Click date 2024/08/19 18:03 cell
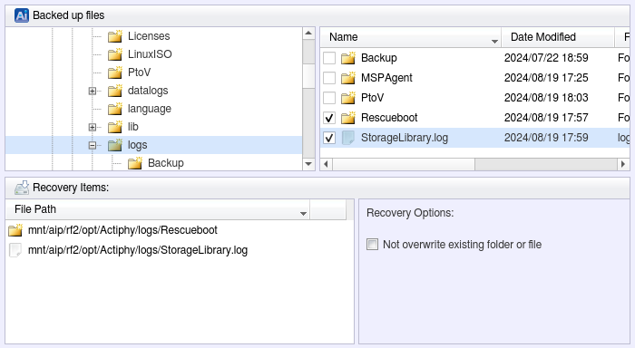Screen dimensions: 635x348 pos(546,98)
